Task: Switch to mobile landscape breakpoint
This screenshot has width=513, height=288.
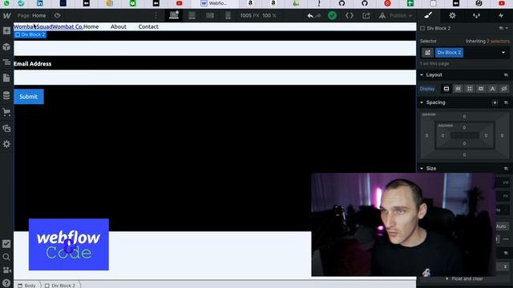Action: tap(210, 16)
